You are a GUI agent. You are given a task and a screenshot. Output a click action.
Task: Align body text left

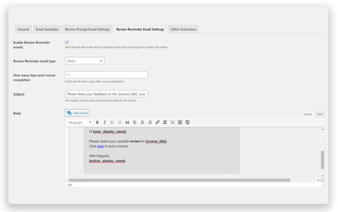coord(135,123)
